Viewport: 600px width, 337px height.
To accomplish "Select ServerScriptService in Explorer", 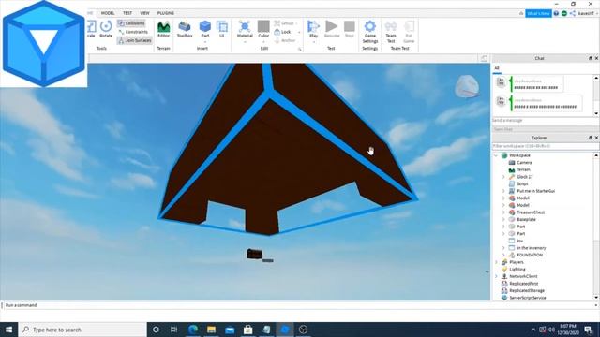I will [x=527, y=298].
